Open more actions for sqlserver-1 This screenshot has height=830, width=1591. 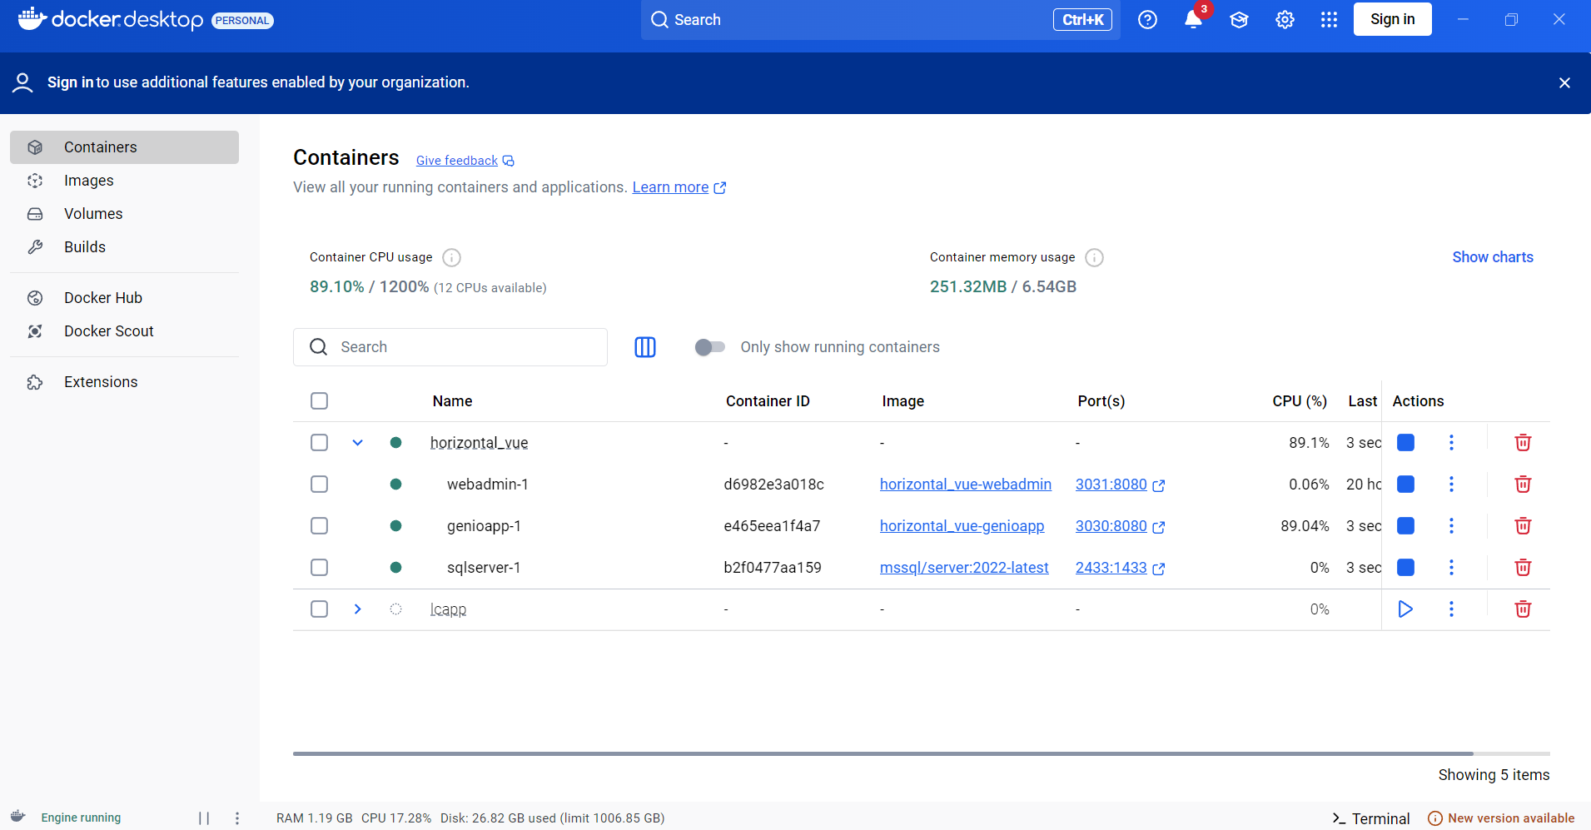(1451, 568)
